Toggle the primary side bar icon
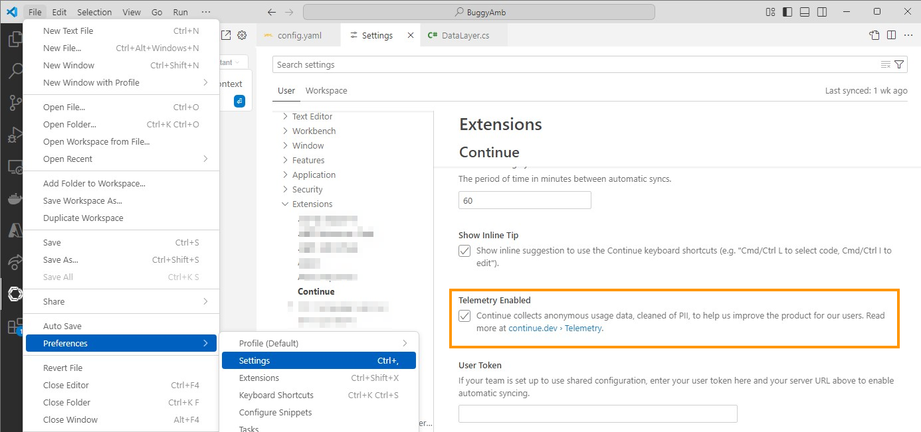The height and width of the screenshot is (432, 921). tap(788, 12)
